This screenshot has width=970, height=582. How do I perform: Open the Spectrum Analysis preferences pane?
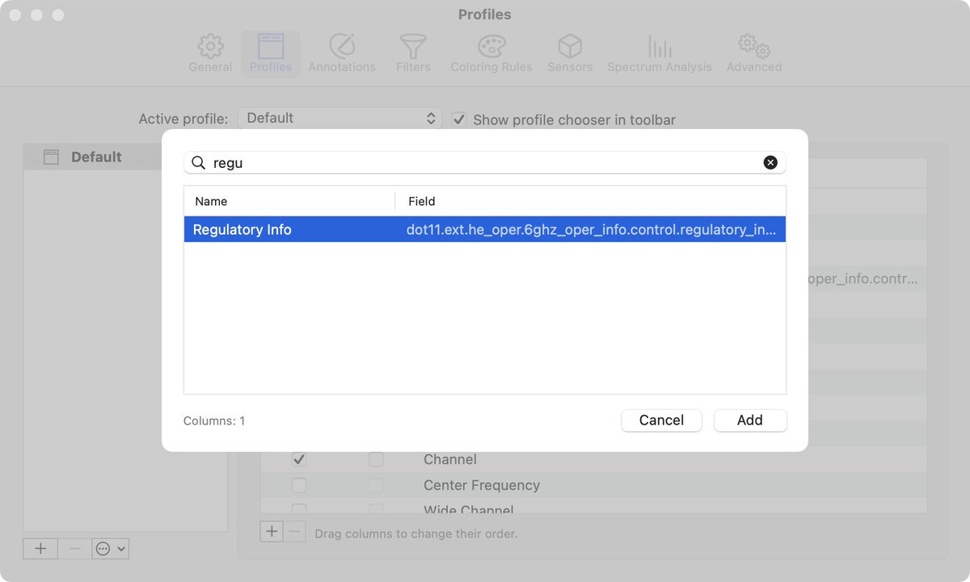click(x=660, y=52)
